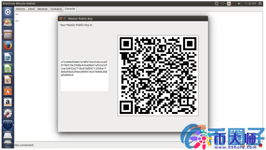266x150 pixels.
Task: Open LibreOffice Impress presentation icon
Action: 8,80
